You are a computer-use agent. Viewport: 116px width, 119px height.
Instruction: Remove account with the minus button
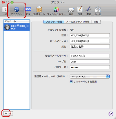10,114
